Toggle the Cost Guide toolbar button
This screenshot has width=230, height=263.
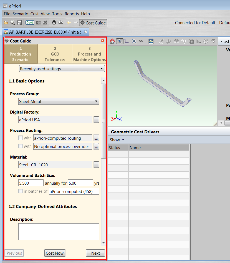coord(93,23)
